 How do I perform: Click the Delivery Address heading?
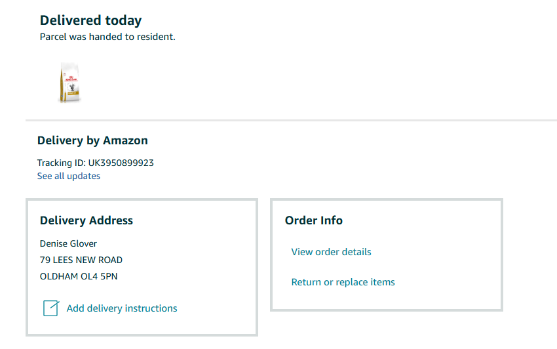(x=86, y=220)
